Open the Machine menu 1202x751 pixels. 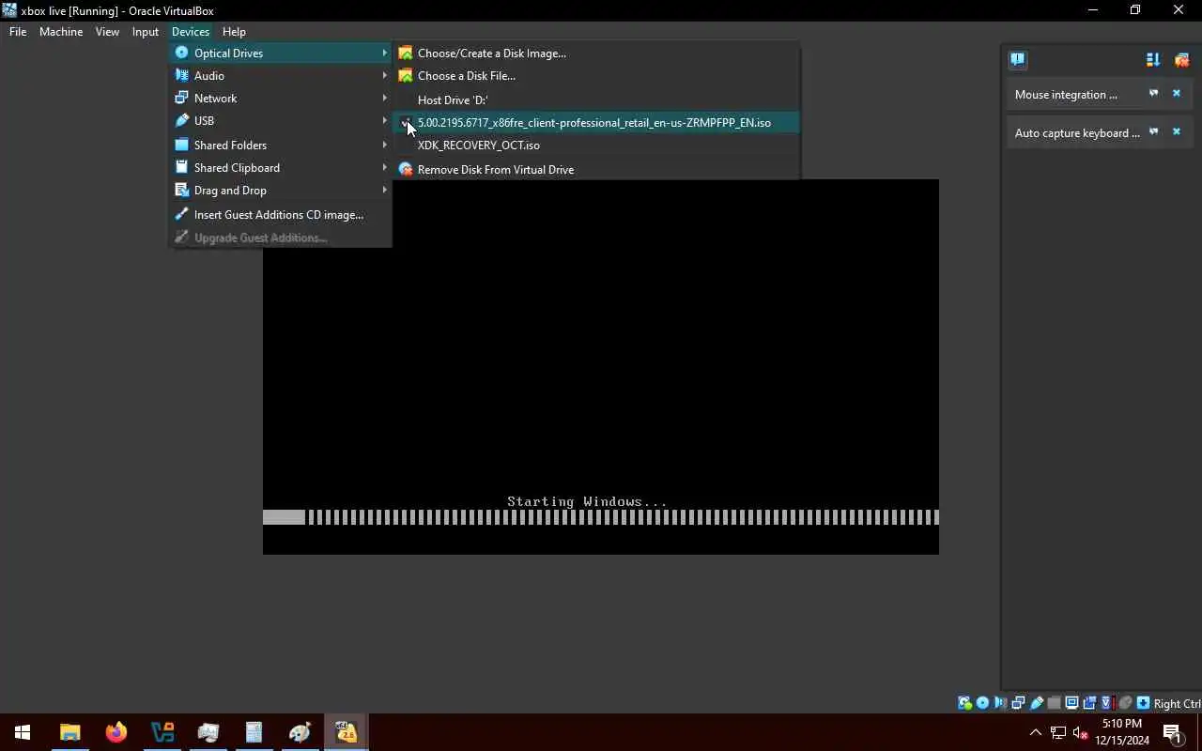click(x=61, y=31)
